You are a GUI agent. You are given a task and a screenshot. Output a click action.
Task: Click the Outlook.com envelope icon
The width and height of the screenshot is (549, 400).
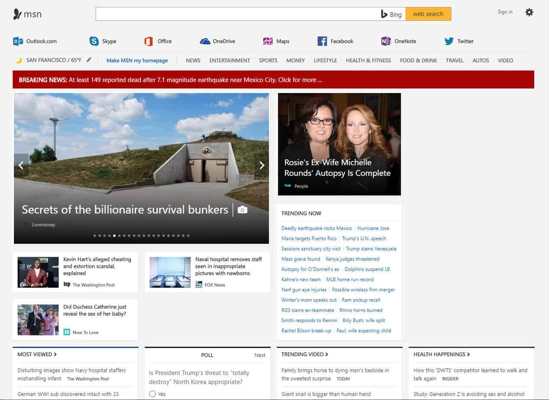(18, 42)
